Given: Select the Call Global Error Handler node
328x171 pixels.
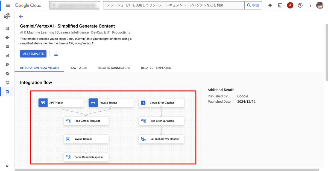Looking at the screenshot, I should click(161, 139).
